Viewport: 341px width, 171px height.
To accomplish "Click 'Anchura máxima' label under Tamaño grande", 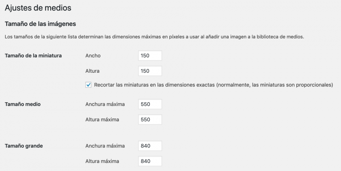I will click(x=105, y=146).
